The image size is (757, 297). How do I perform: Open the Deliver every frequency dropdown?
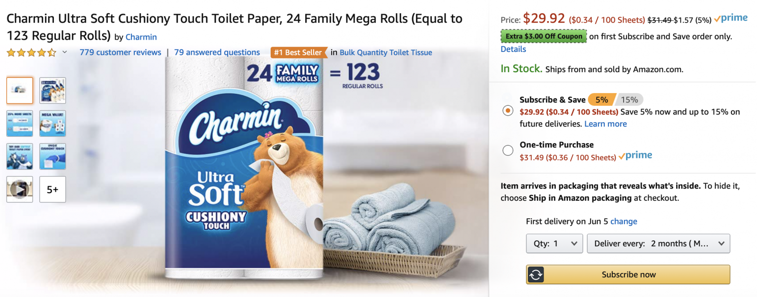[658, 244]
